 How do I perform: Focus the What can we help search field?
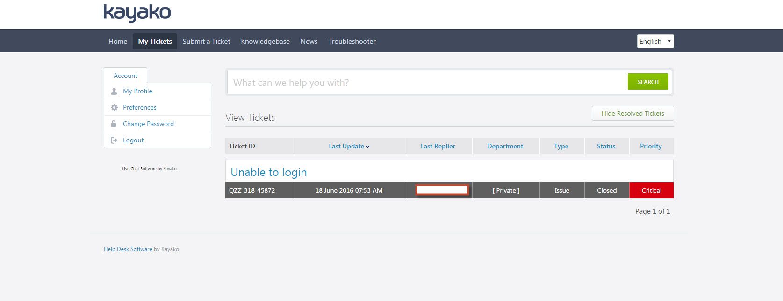tap(428, 83)
